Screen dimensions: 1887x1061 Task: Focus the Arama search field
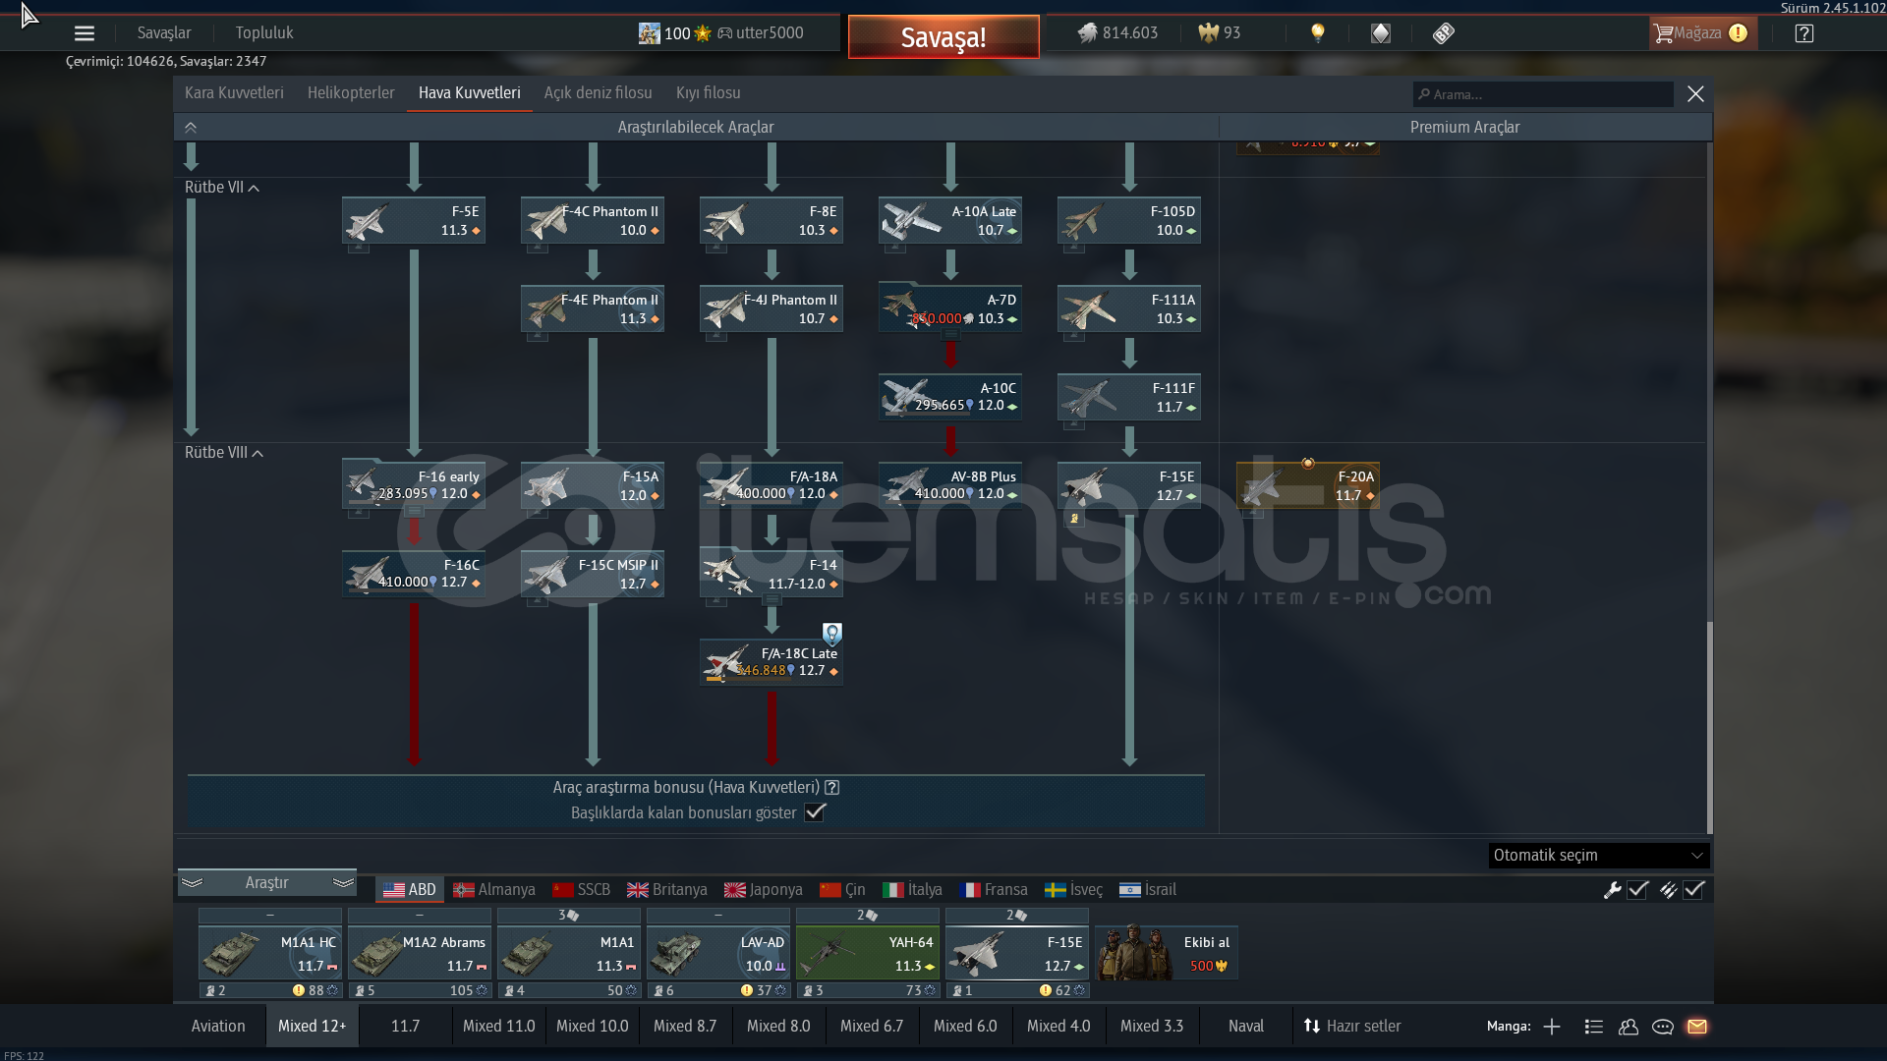tap(1543, 94)
